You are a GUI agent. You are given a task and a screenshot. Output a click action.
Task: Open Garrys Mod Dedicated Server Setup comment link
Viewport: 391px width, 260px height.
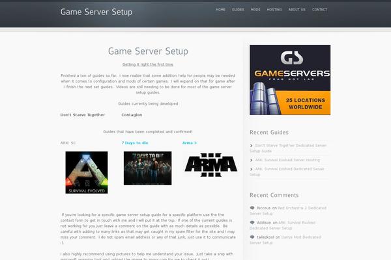[285, 240]
